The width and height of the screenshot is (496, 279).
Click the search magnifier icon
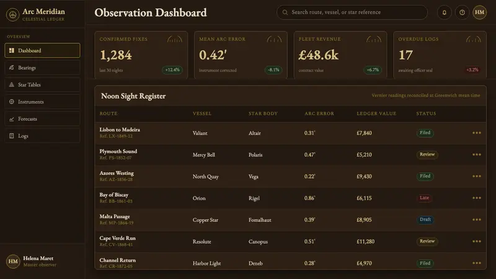click(285, 12)
